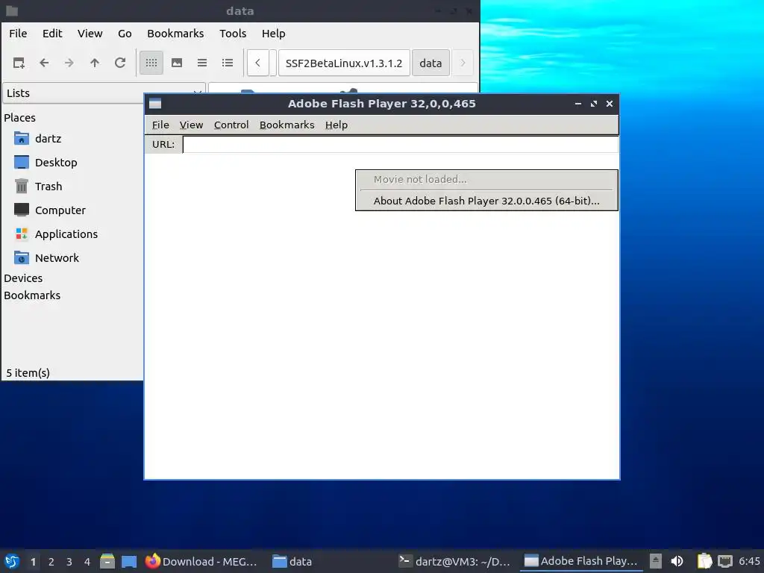
Task: Choose About Adobe Flash Player 32.0.0.465 entry
Action: [x=486, y=201]
